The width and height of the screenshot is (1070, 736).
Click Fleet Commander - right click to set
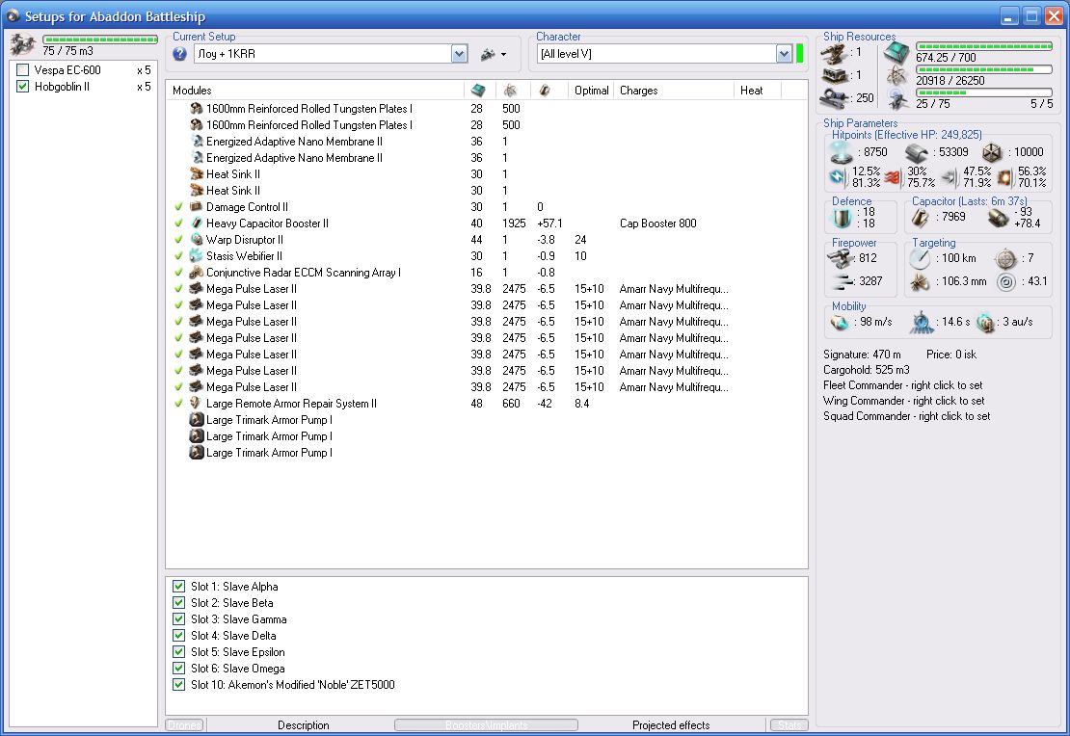(902, 385)
